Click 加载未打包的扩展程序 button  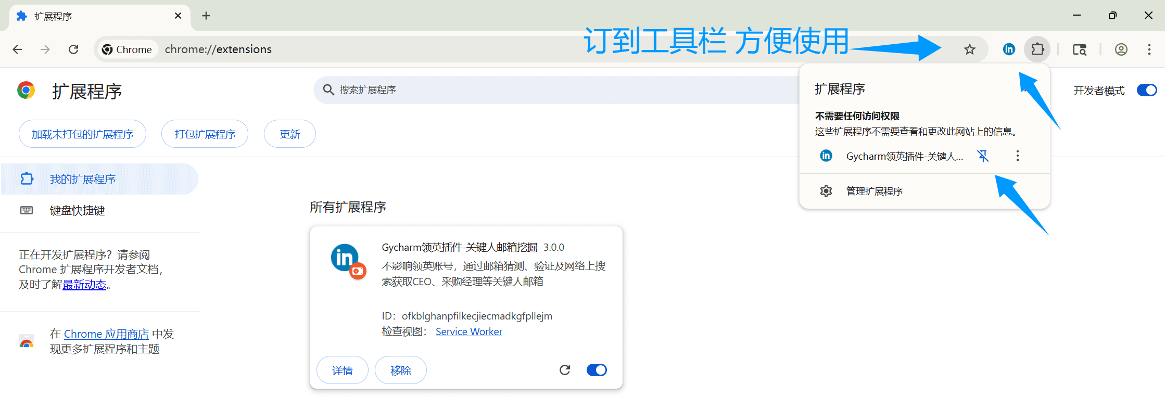(x=82, y=134)
